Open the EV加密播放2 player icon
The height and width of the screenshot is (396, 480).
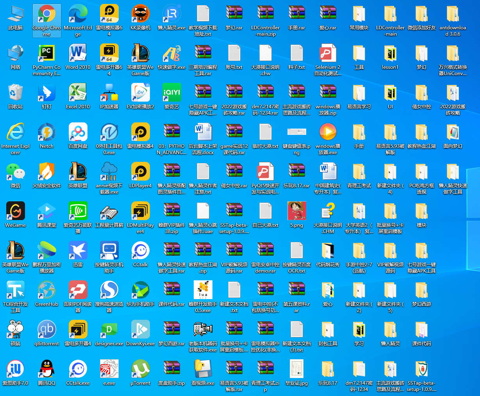141,97
